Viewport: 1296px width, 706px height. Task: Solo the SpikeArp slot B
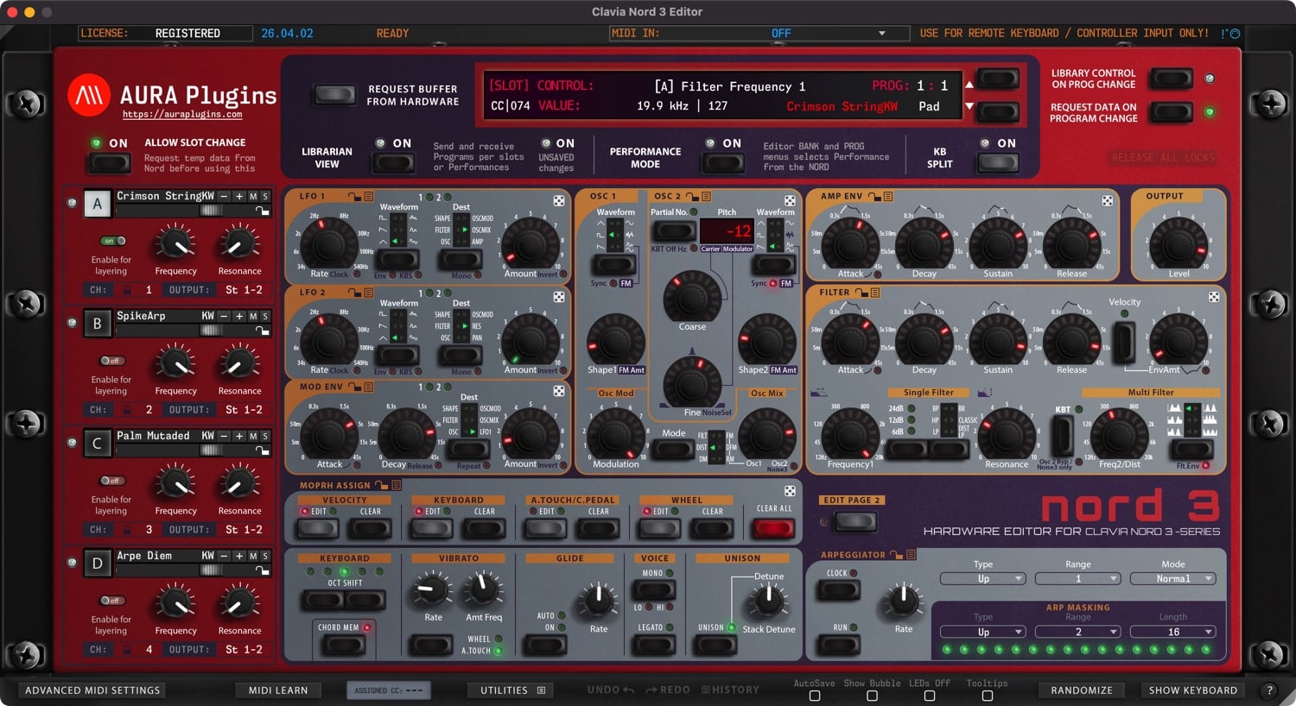tap(265, 317)
